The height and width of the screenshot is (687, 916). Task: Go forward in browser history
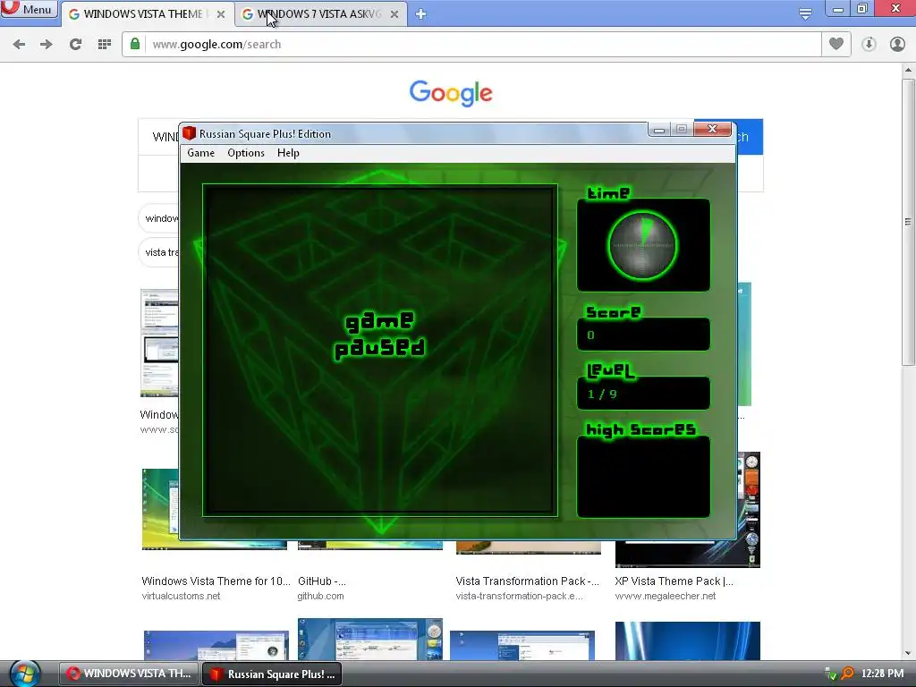click(x=47, y=45)
